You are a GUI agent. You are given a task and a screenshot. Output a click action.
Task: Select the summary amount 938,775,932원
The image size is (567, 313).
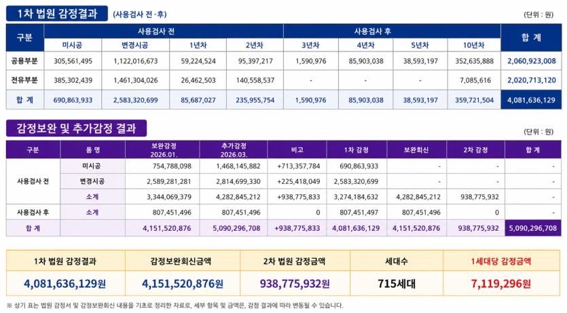[295, 284]
